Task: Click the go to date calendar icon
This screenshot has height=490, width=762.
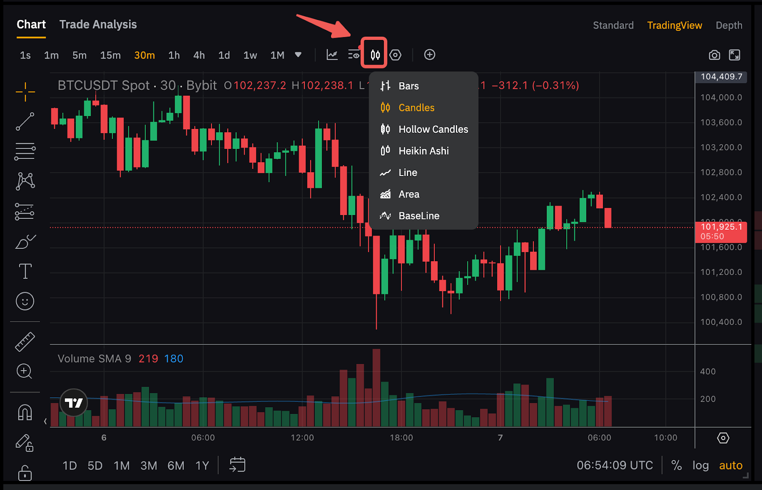Action: [237, 465]
